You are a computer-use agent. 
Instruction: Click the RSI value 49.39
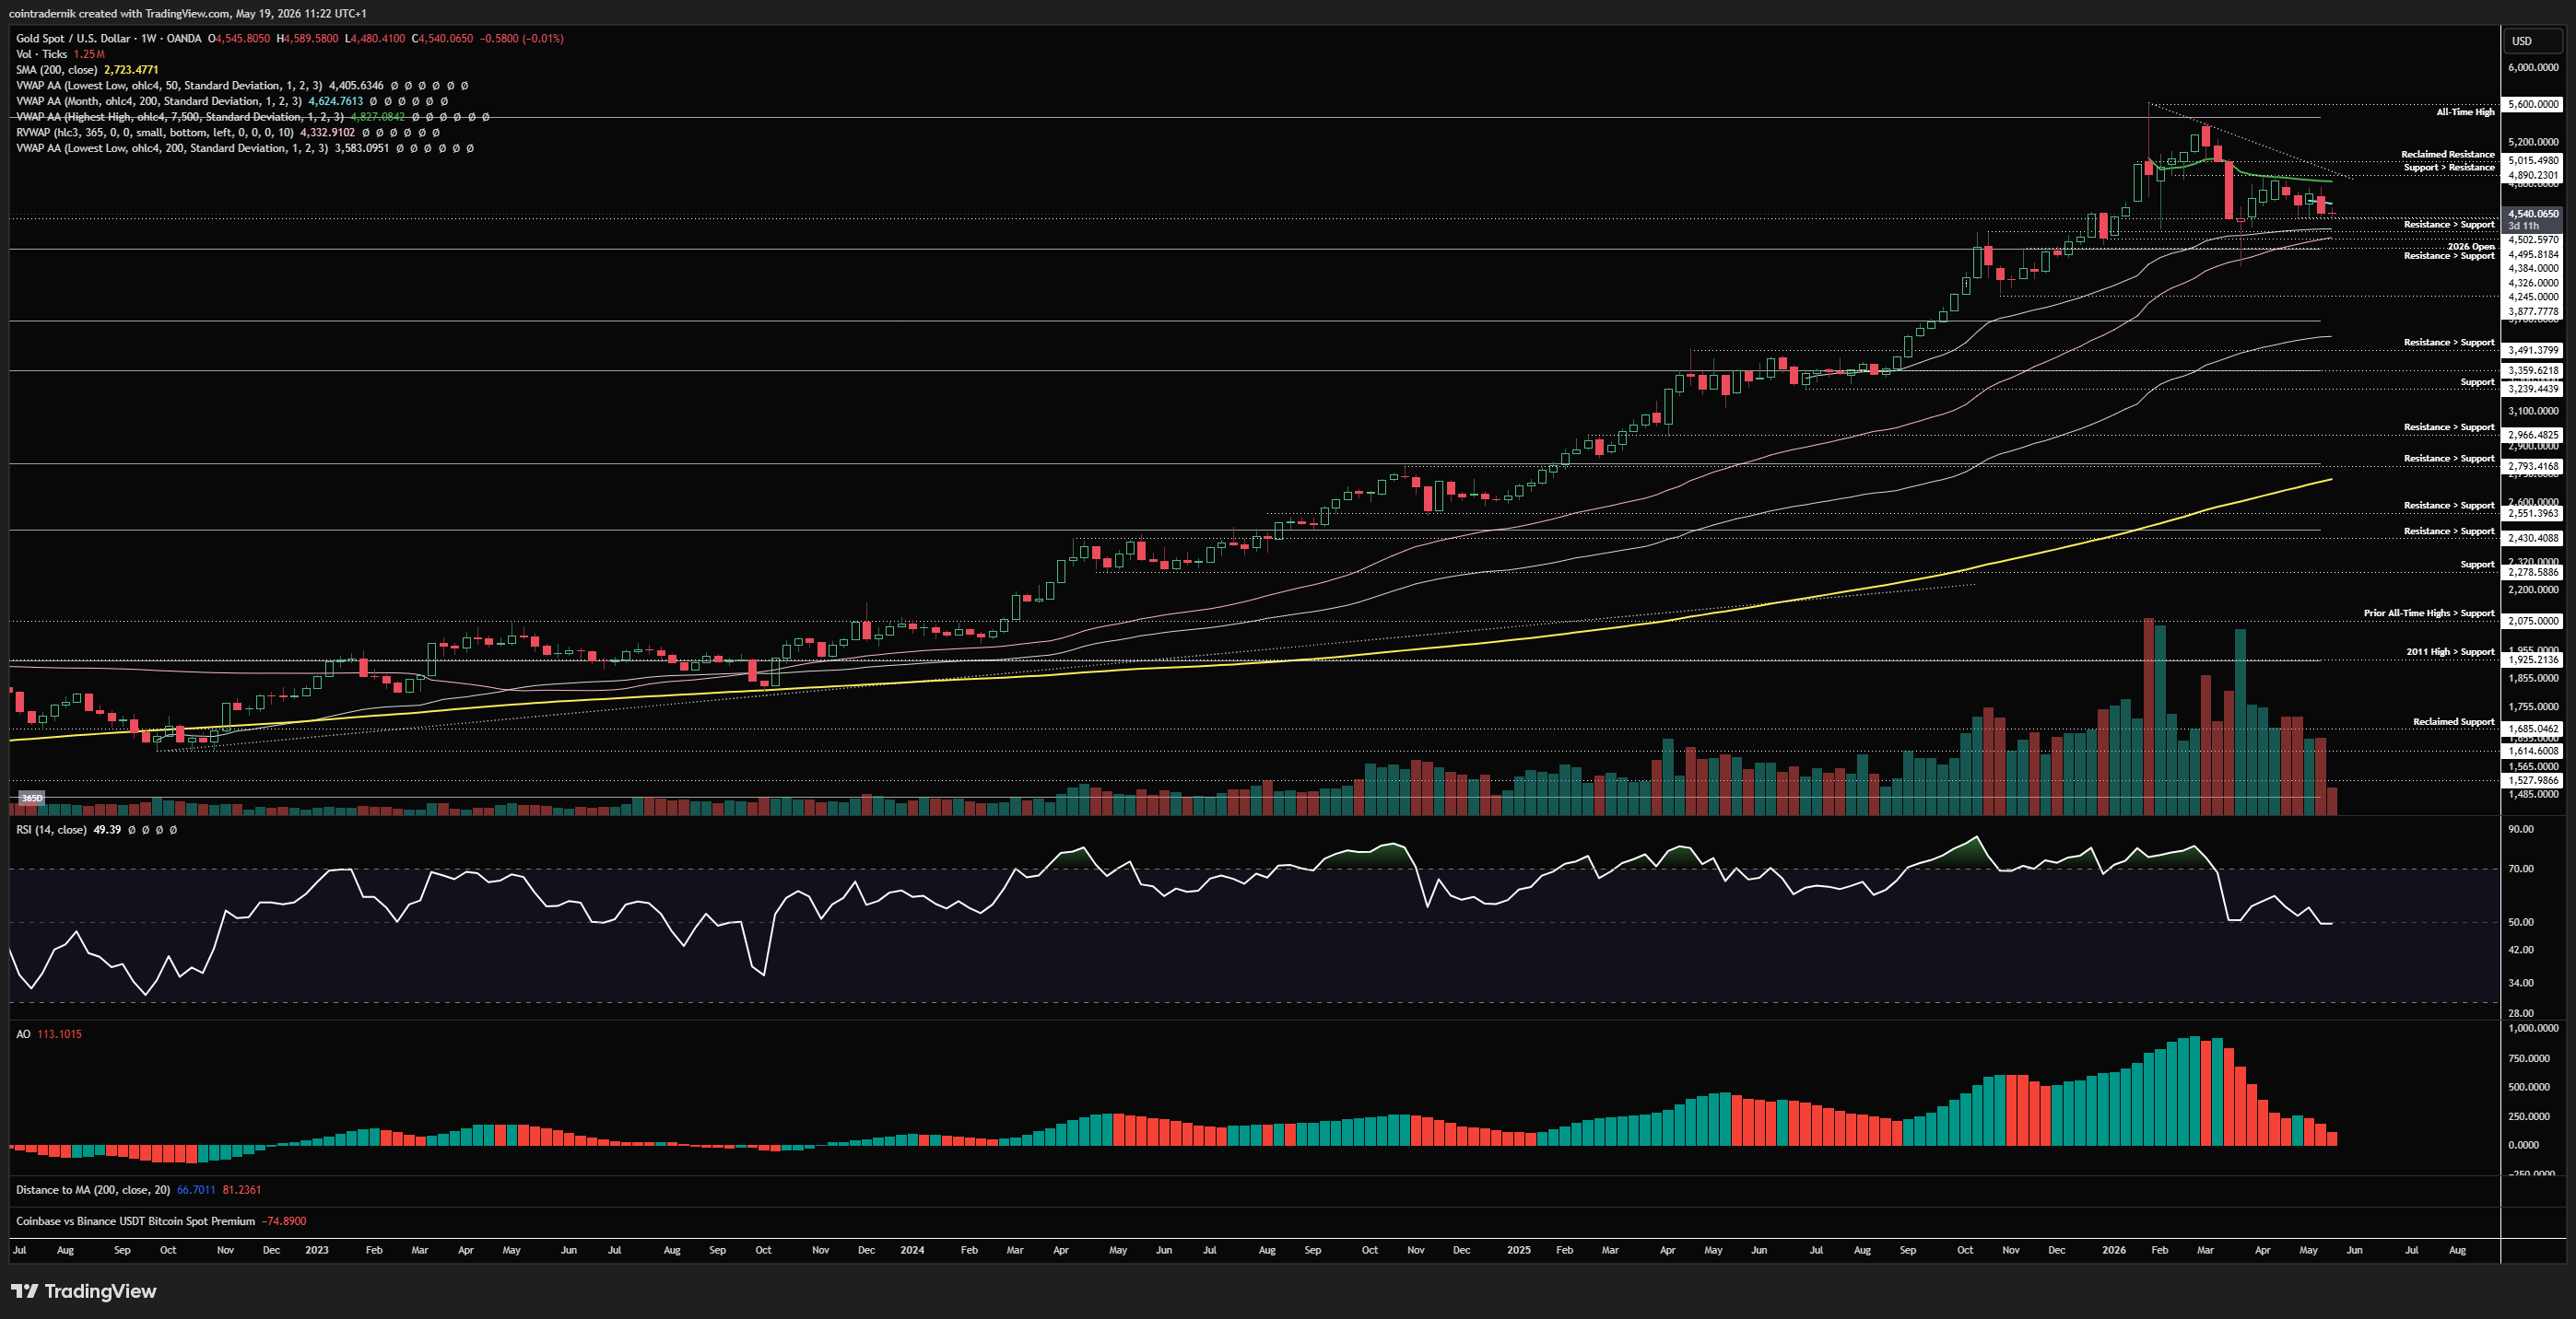(x=107, y=829)
